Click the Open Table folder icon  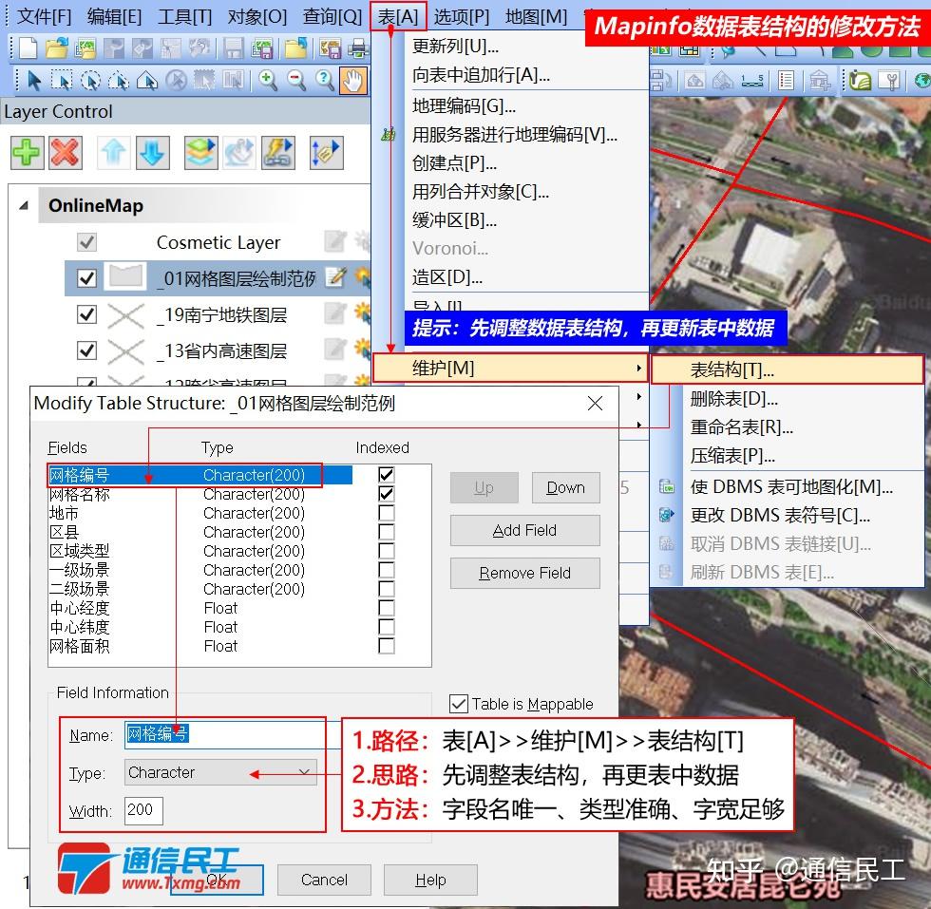[56, 48]
